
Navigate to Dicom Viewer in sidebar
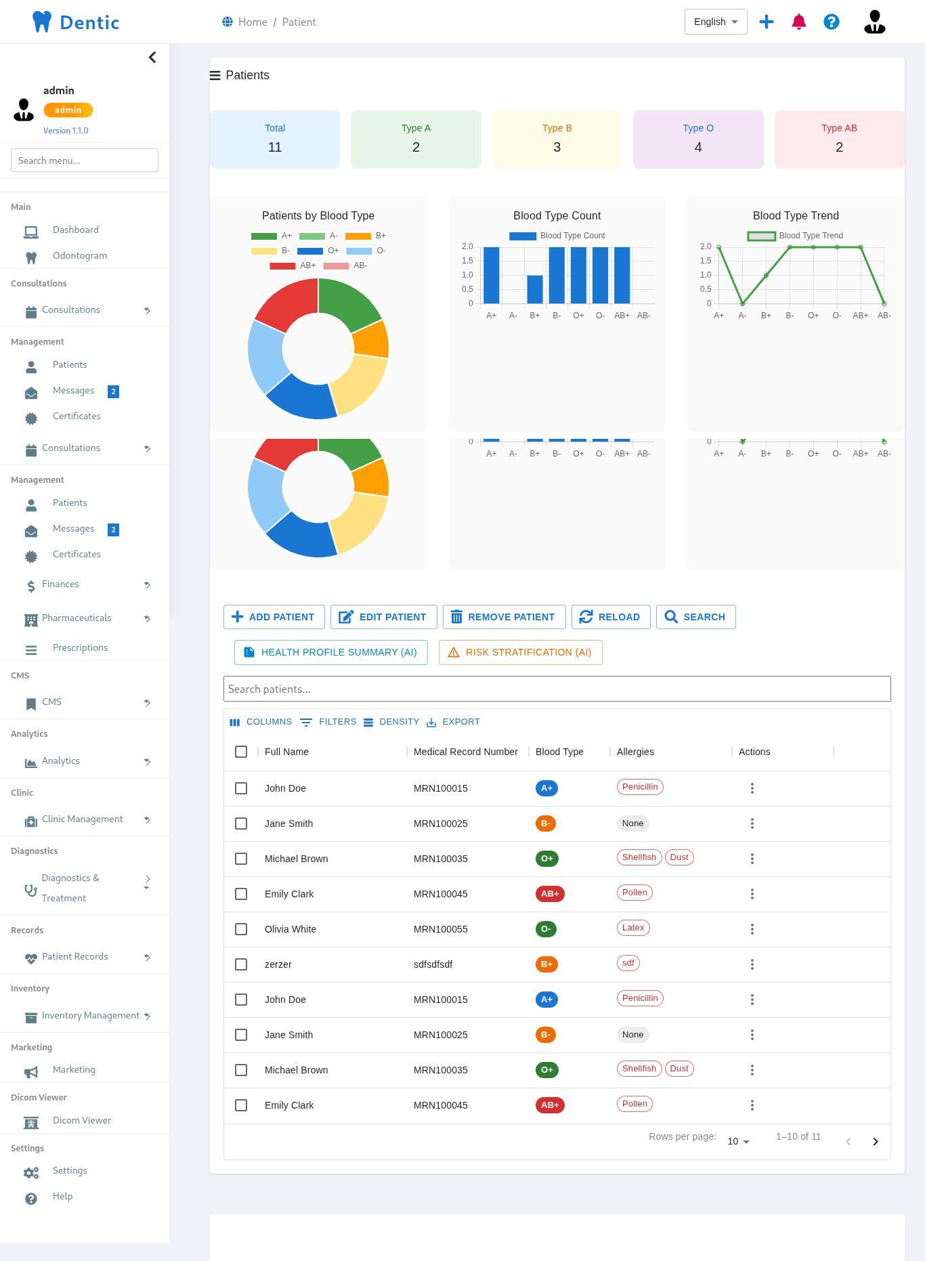[x=81, y=1121]
